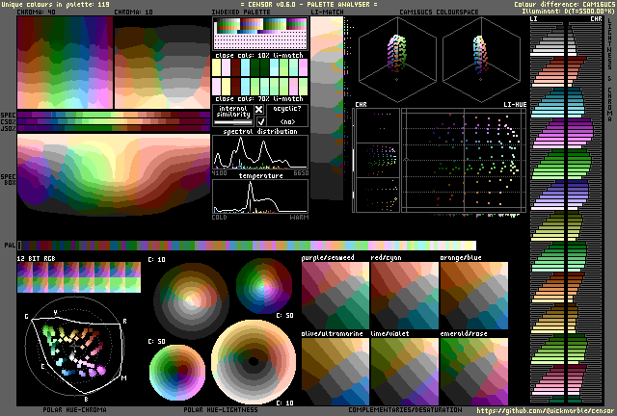Select the large C: 10 wheel with dark centre

[x=254, y=362]
